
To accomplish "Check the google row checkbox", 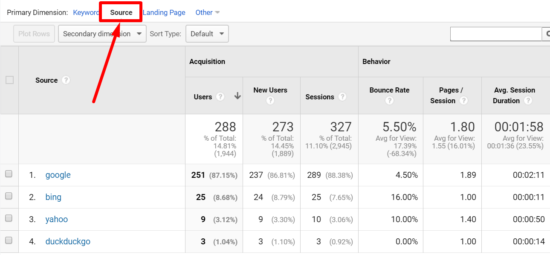I will (9, 174).
